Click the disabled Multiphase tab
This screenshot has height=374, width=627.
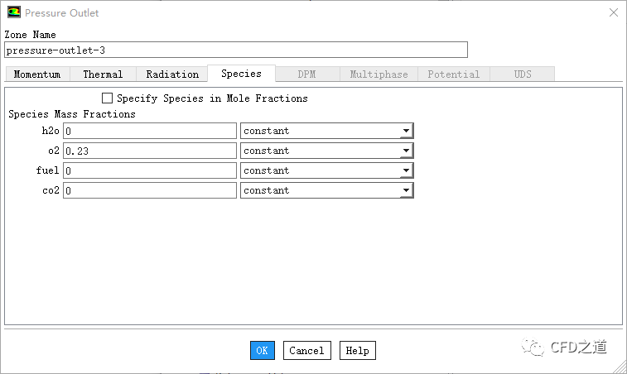[x=379, y=74]
